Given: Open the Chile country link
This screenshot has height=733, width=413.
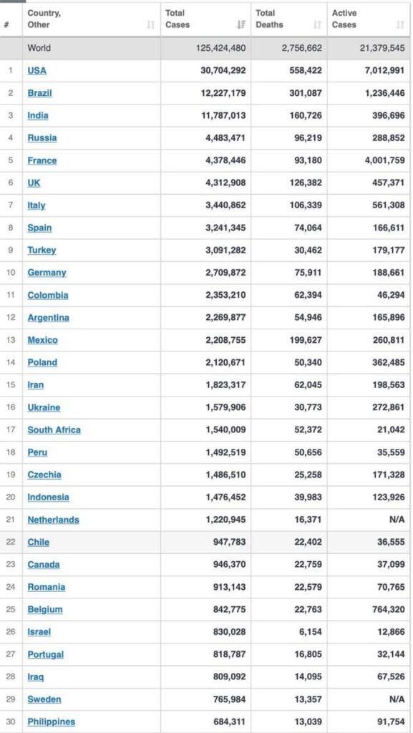Looking at the screenshot, I should point(39,542).
